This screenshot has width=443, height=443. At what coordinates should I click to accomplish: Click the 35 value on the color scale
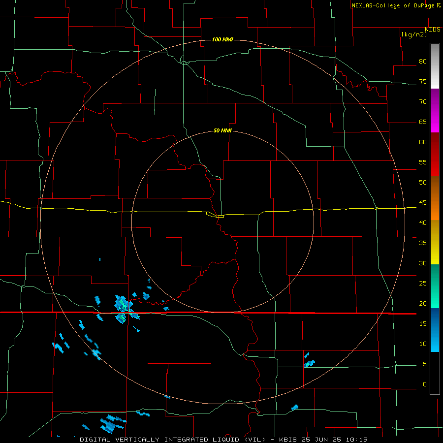[x=423, y=243]
